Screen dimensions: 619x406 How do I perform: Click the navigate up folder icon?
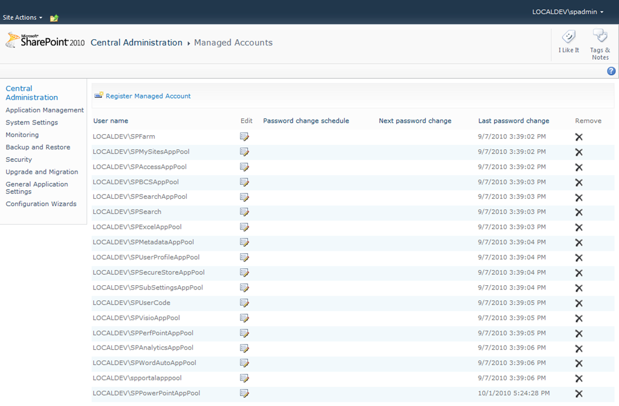pos(54,18)
